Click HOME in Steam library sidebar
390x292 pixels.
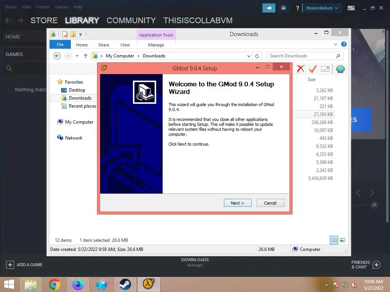click(13, 37)
